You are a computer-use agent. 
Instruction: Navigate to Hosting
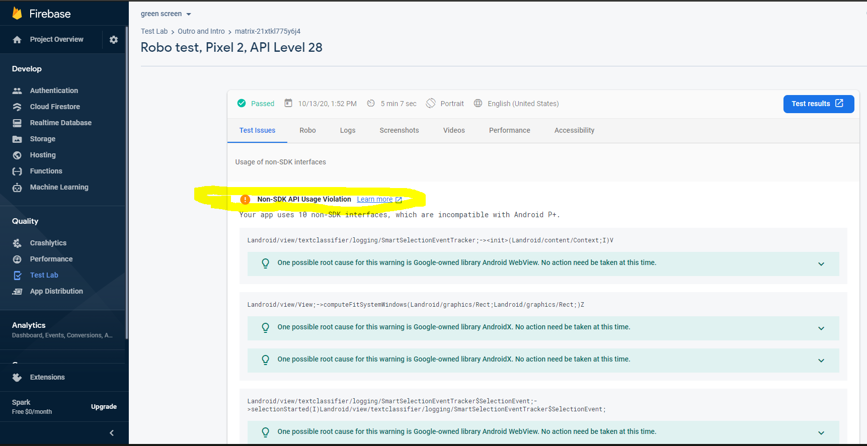point(43,155)
